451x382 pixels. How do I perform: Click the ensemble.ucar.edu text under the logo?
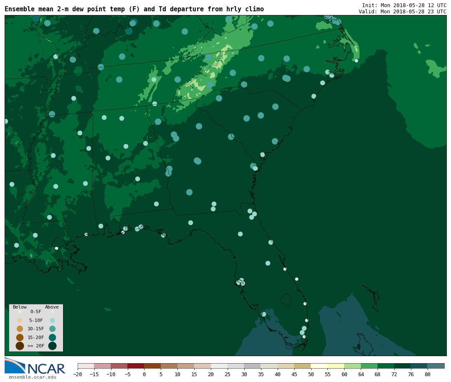33,377
